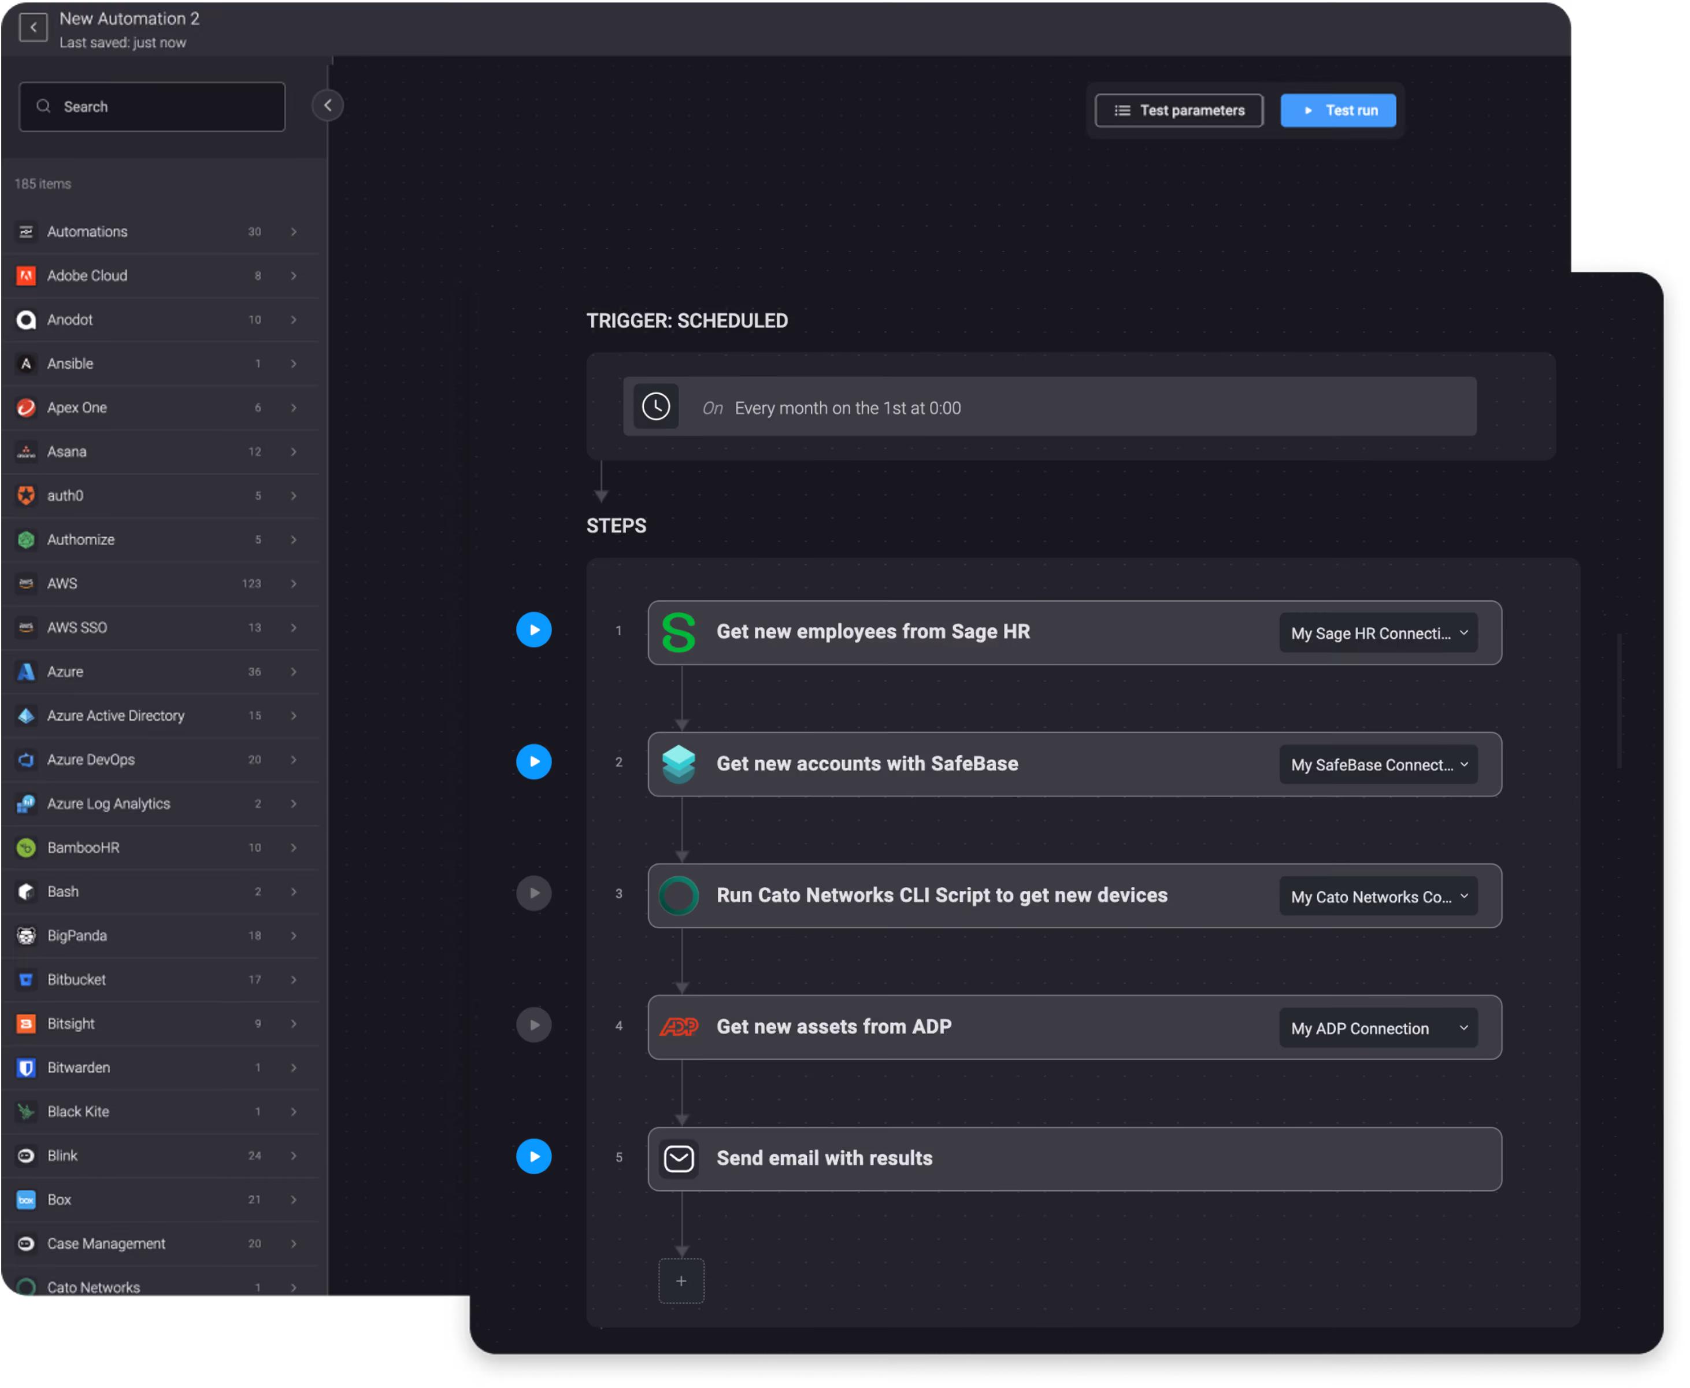Open the Send email with results step
1690x1388 pixels.
click(1075, 1160)
